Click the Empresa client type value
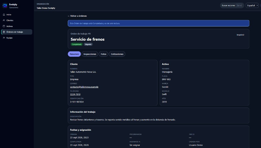This screenshot has width=261, height=148. pyautogui.click(x=74, y=79)
